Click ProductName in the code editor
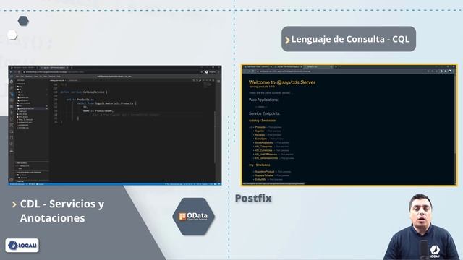The width and height of the screenshot is (463, 260). 103,110
